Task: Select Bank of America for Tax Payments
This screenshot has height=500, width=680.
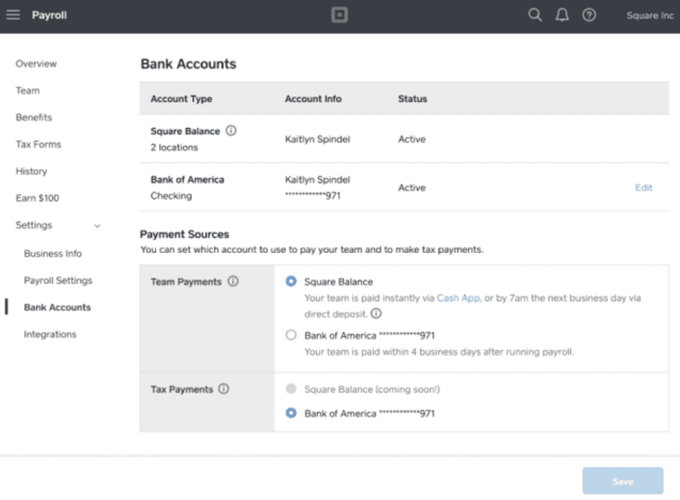Action: [291, 413]
